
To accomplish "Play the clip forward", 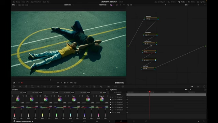I will point(68,83).
